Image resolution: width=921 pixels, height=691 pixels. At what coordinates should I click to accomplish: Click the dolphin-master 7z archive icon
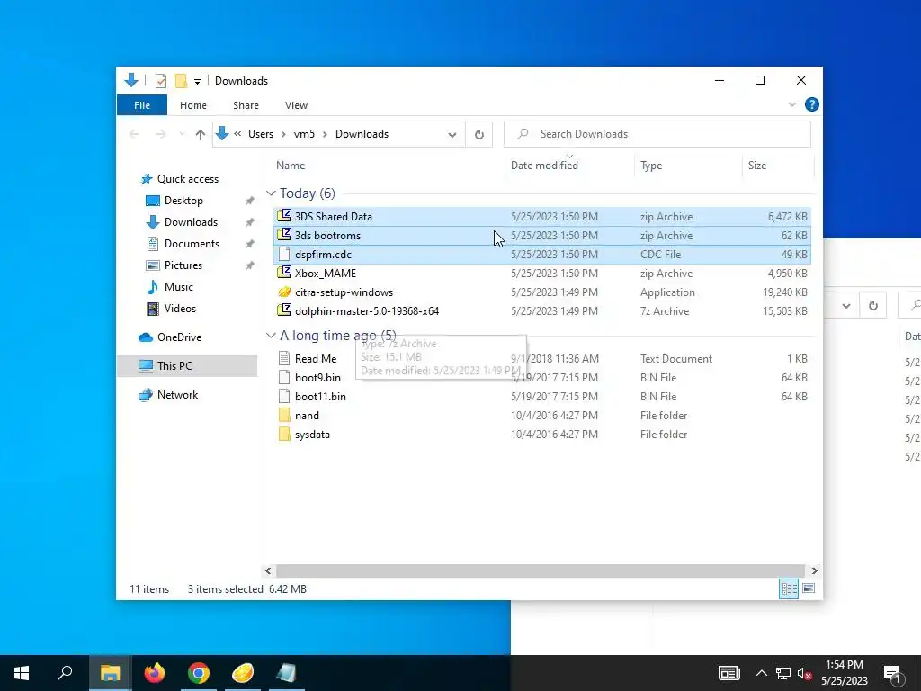284,310
